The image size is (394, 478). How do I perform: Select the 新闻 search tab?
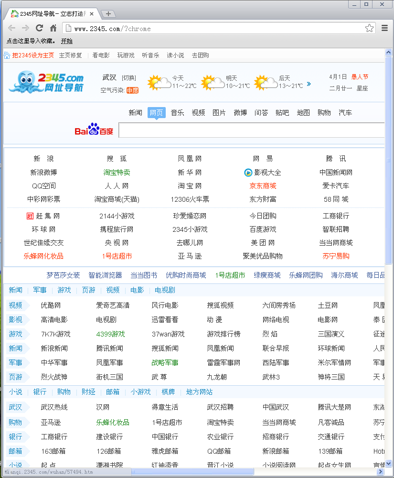pos(135,113)
